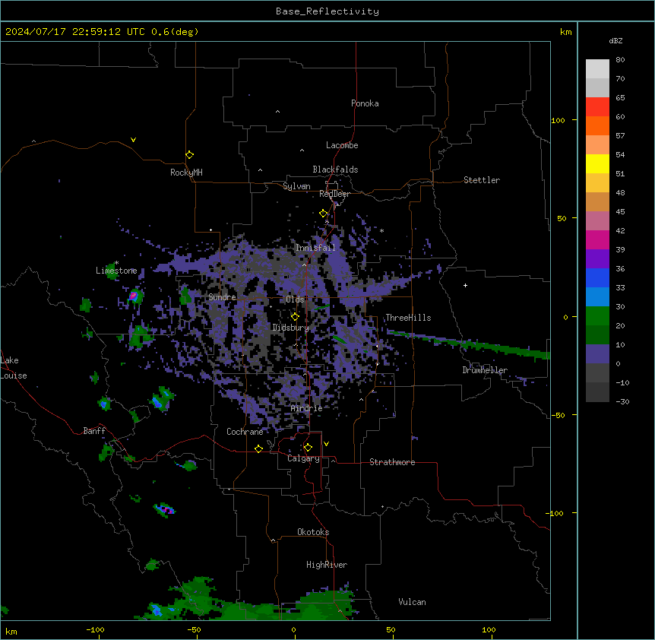The width and height of the screenshot is (655, 640).
Task: Pick the purple swatch between 39 and 36 dBZ
Action: tap(597, 259)
